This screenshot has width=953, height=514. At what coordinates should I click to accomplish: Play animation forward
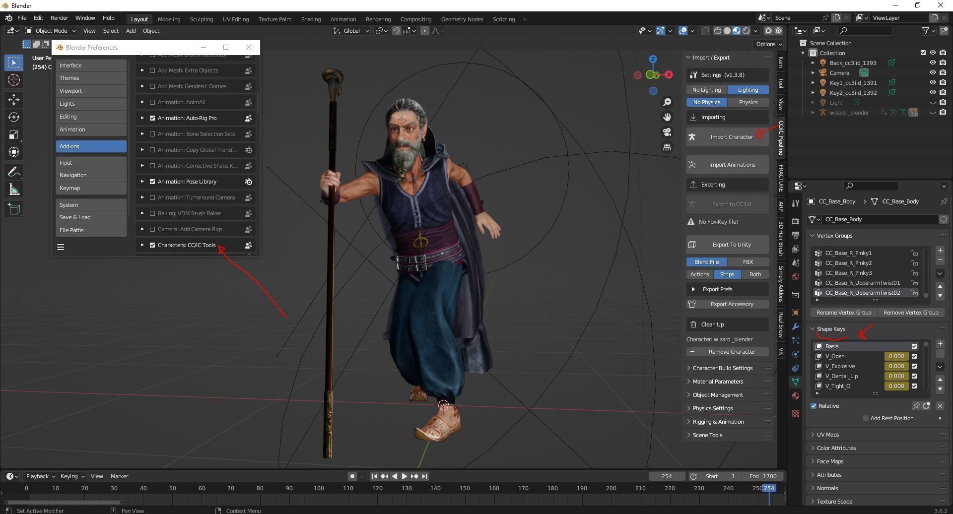[404, 476]
